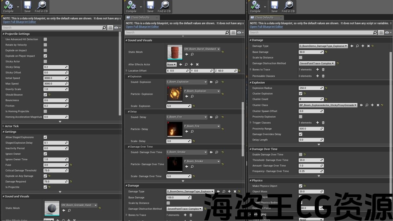Toggle Cluster Explosion checkbox

coord(300,94)
